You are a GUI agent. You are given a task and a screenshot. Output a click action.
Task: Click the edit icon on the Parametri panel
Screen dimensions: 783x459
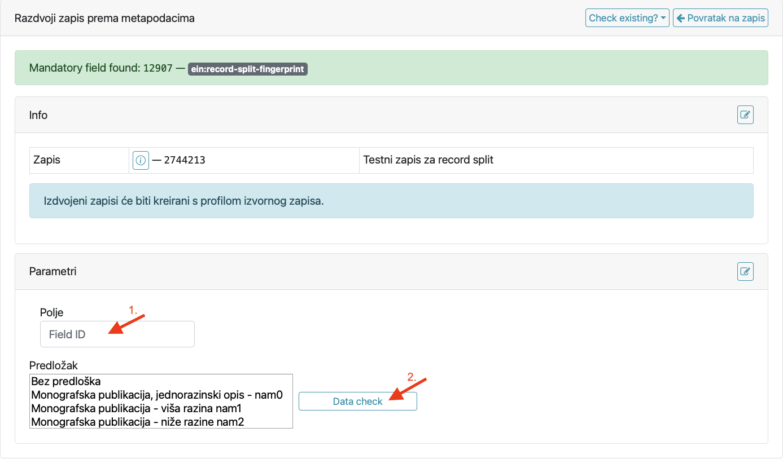click(x=745, y=271)
